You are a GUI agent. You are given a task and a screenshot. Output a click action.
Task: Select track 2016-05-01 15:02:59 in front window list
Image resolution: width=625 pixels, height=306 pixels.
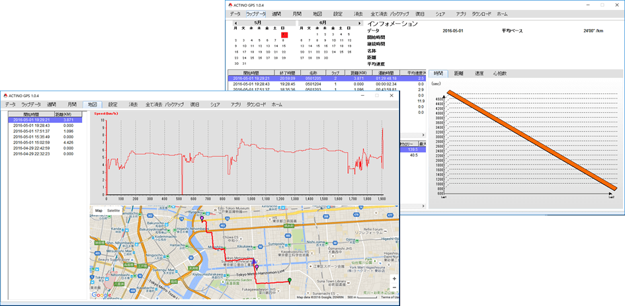point(45,142)
